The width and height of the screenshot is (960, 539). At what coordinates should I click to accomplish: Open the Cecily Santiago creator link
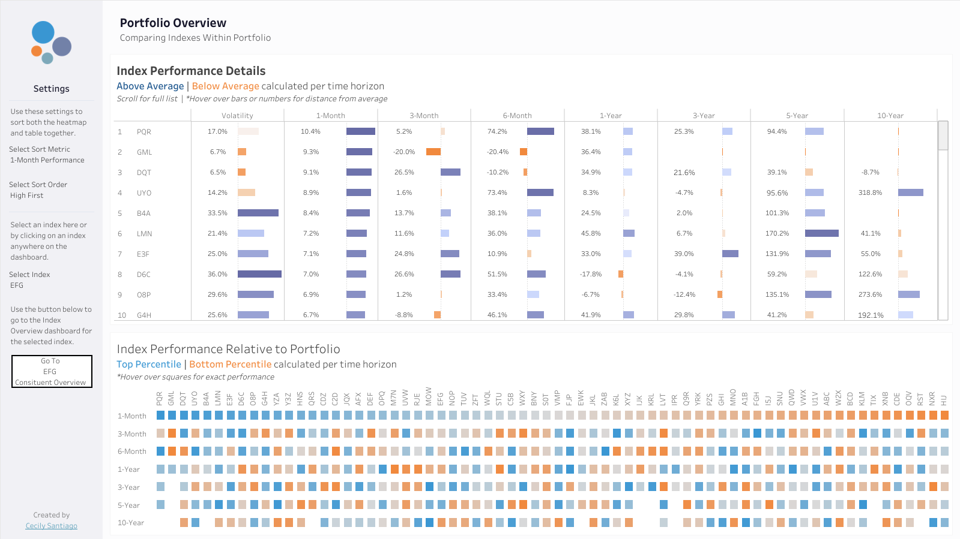51,526
